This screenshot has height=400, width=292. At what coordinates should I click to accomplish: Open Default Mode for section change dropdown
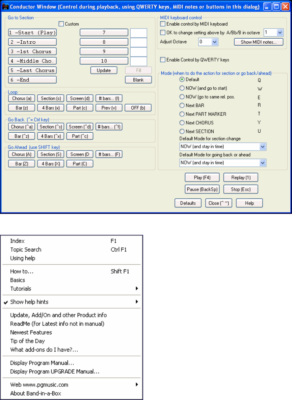tap(263, 147)
